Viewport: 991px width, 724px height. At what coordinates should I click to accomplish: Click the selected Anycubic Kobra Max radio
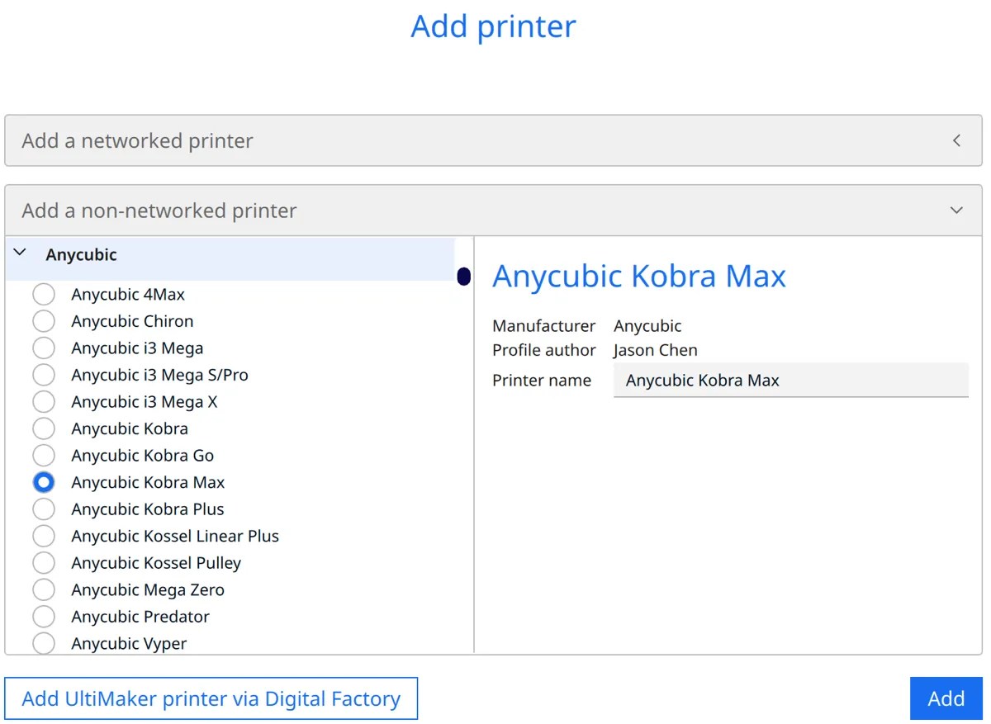pos(44,482)
